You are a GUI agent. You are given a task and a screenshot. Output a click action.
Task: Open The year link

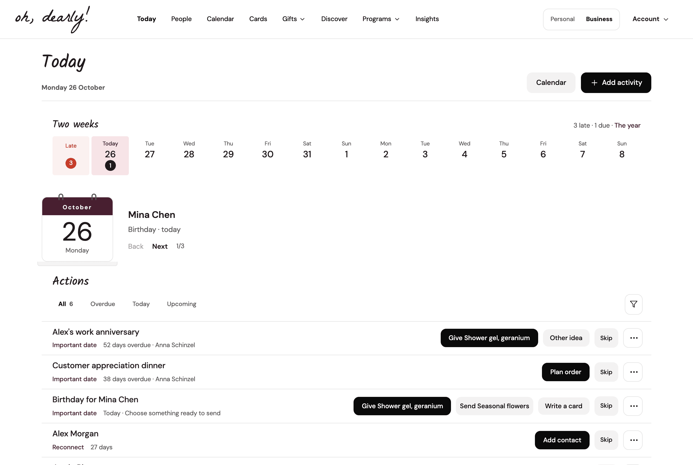click(627, 125)
